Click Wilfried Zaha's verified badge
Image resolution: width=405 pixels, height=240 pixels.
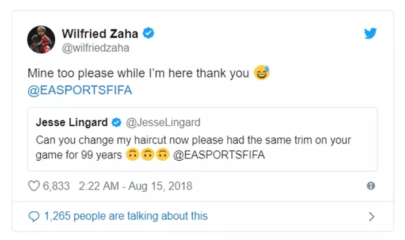click(148, 33)
